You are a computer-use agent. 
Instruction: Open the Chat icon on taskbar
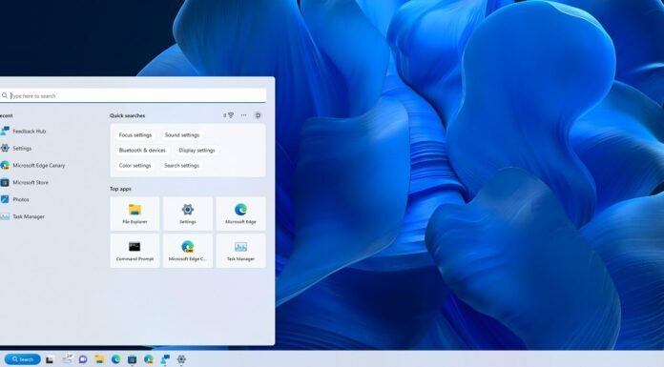click(x=83, y=359)
